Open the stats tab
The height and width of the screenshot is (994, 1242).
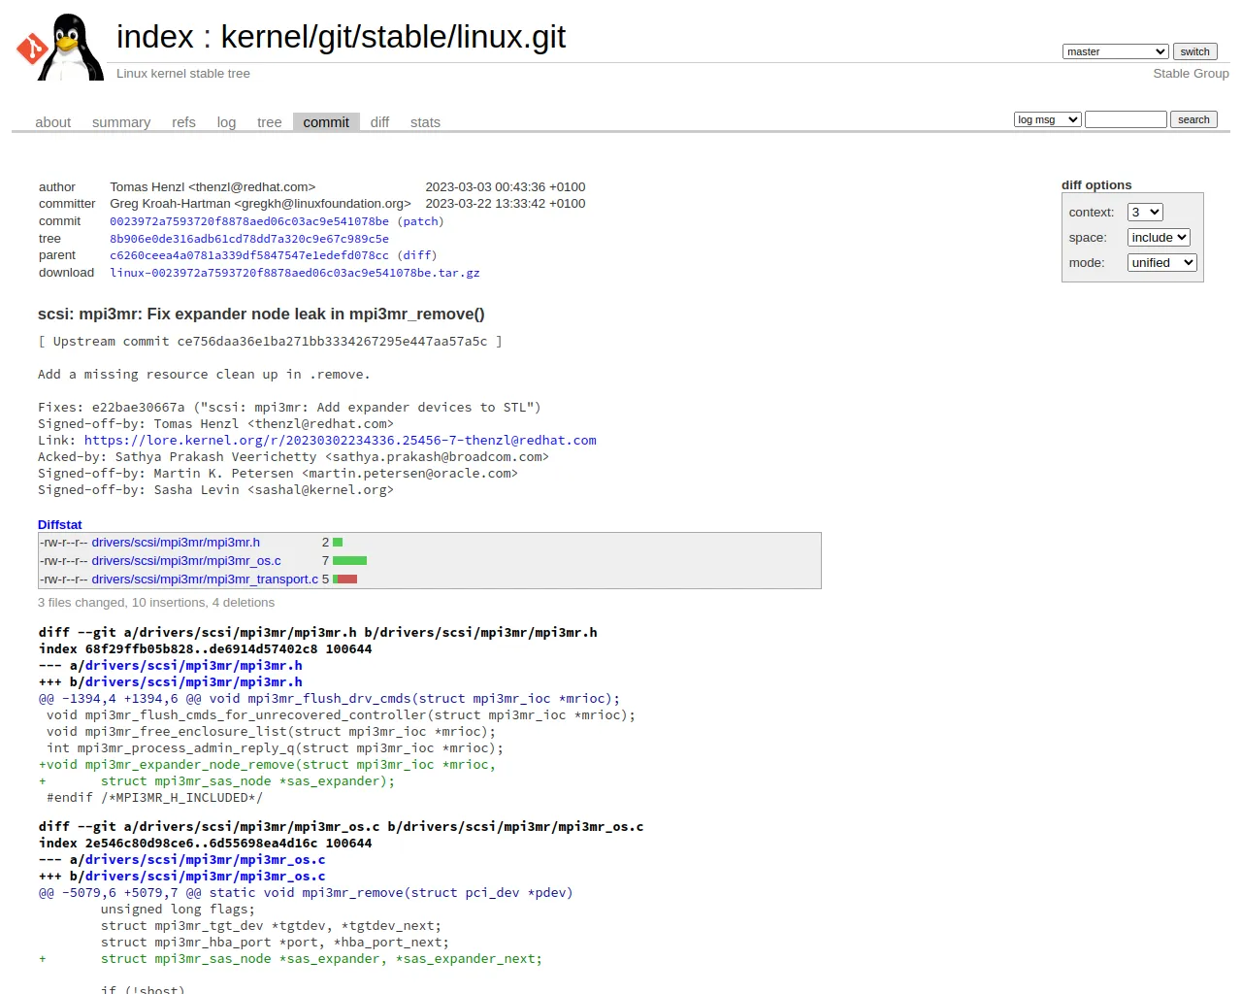[x=425, y=122]
